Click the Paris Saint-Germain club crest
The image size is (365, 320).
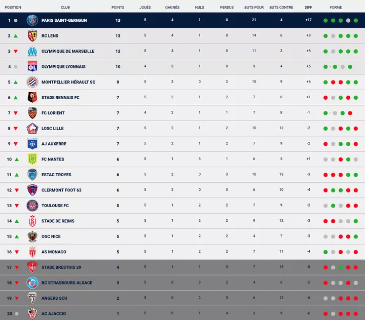click(x=32, y=20)
